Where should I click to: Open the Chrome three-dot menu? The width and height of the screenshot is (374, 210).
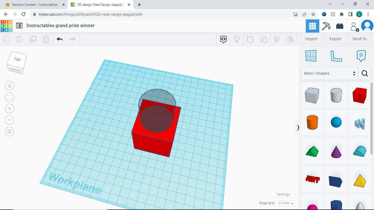pyautogui.click(x=368, y=14)
